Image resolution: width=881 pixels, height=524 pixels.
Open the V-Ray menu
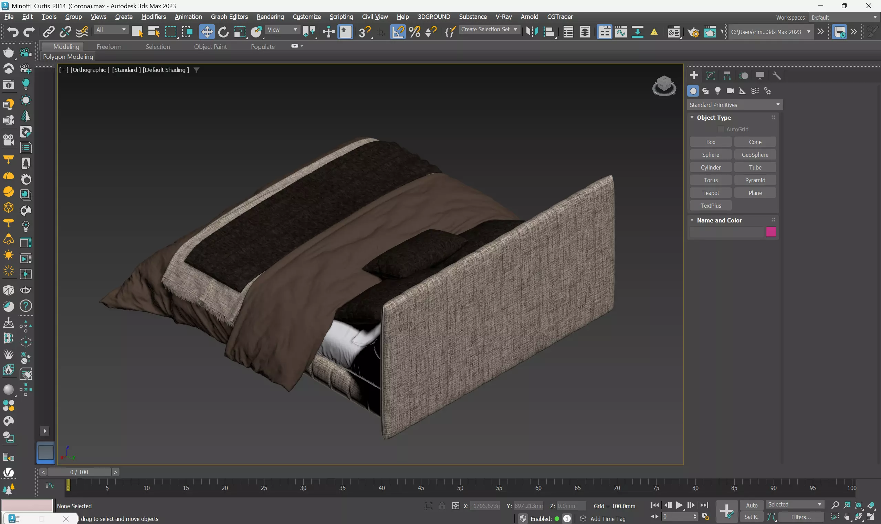pyautogui.click(x=503, y=17)
